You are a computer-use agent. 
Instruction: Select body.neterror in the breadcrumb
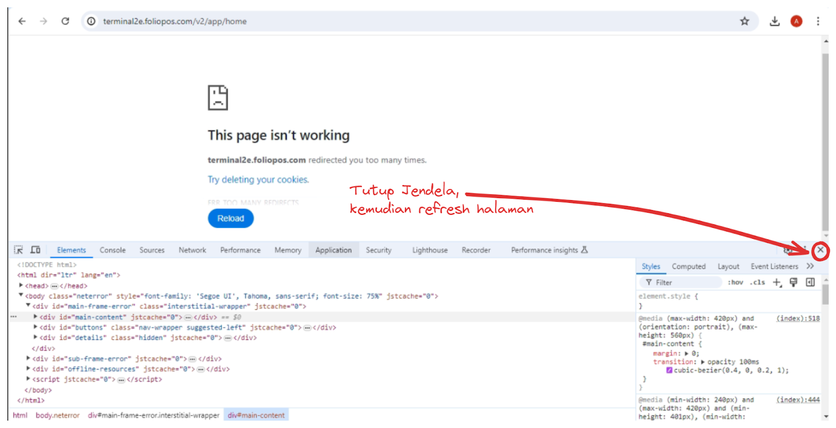57,415
